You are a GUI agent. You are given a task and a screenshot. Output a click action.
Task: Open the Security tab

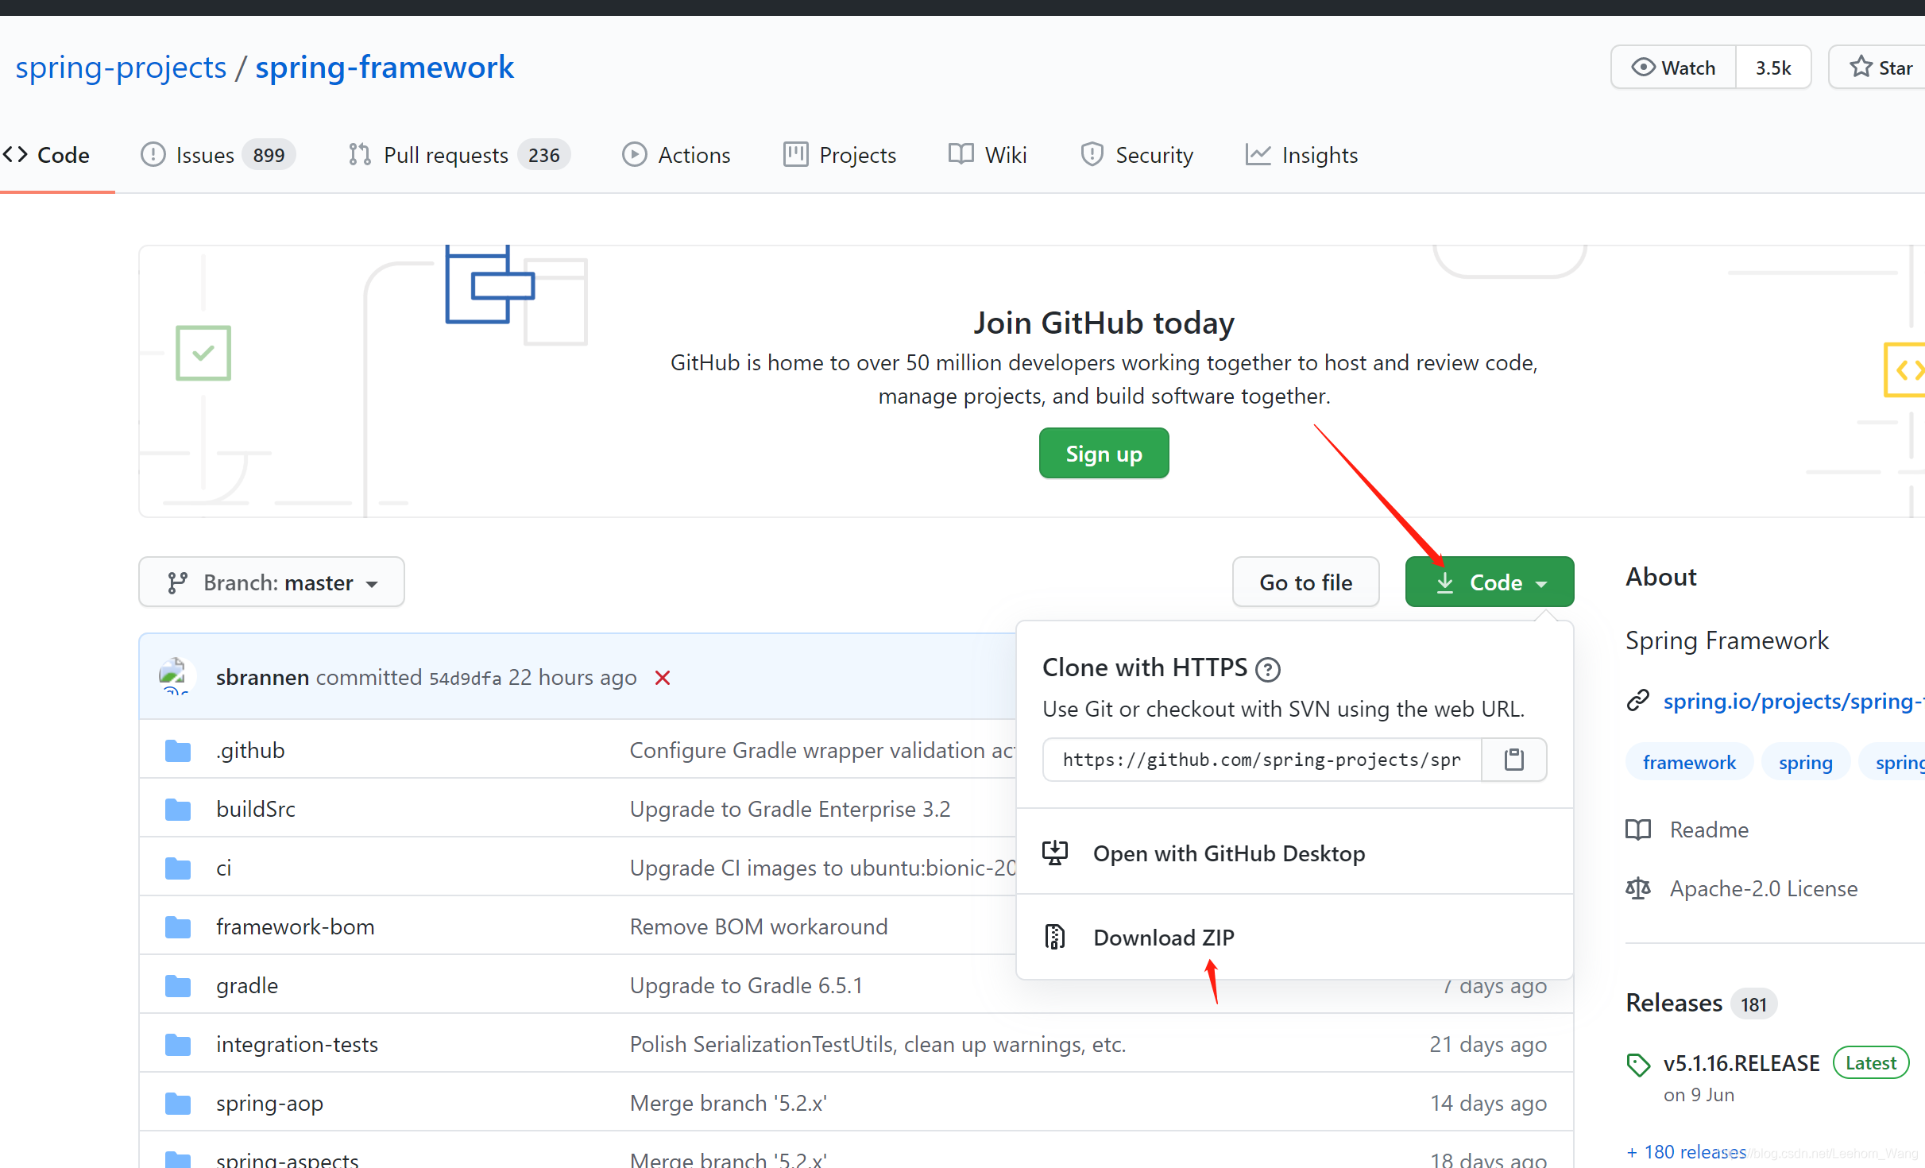click(x=1137, y=155)
